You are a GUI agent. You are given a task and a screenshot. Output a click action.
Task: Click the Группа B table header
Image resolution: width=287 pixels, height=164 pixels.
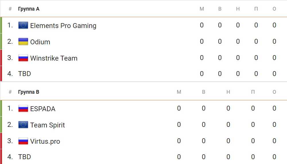tap(28, 92)
